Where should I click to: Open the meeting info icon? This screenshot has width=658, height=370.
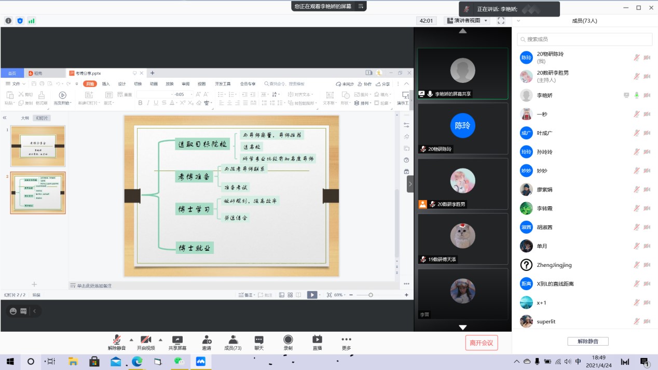click(8, 21)
